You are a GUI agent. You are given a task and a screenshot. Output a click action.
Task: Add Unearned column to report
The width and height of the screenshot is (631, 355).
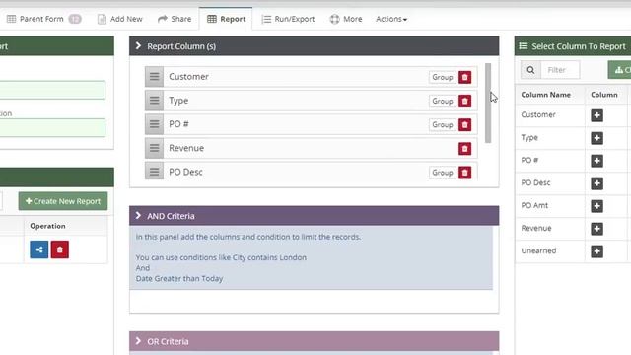click(x=596, y=251)
